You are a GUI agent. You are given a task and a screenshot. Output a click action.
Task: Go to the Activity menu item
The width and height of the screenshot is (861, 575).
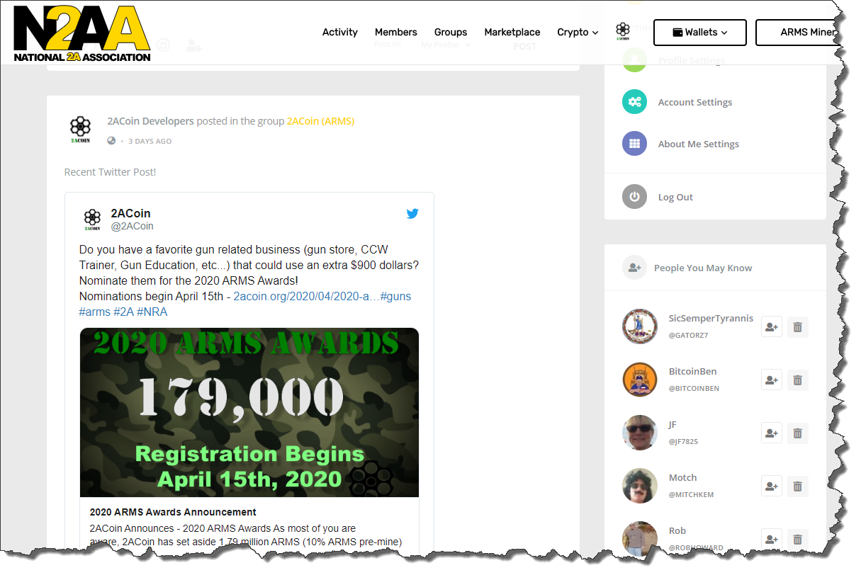point(340,32)
